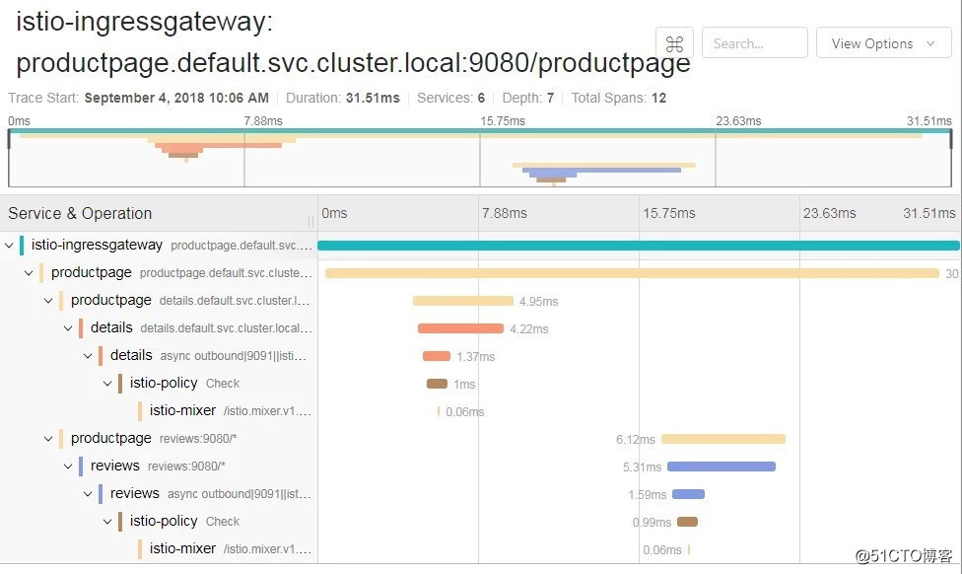Click the 7.88ms tick in the span table header
Viewport: 962px width, 574px height.
pos(505,214)
